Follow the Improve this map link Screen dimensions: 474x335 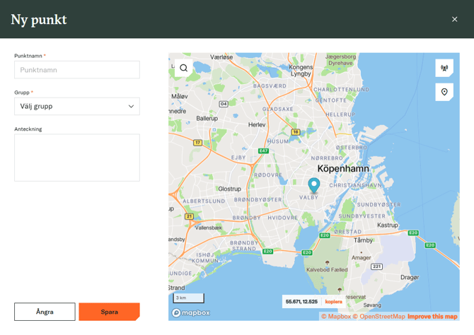coord(432,317)
